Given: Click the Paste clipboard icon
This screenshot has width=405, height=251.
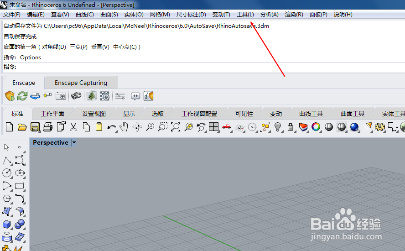Looking at the screenshot, I should coord(99,127).
